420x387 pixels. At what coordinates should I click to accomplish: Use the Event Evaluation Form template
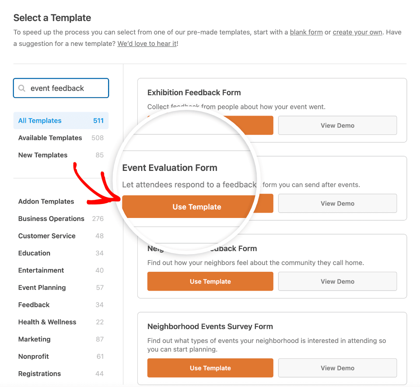point(197,207)
